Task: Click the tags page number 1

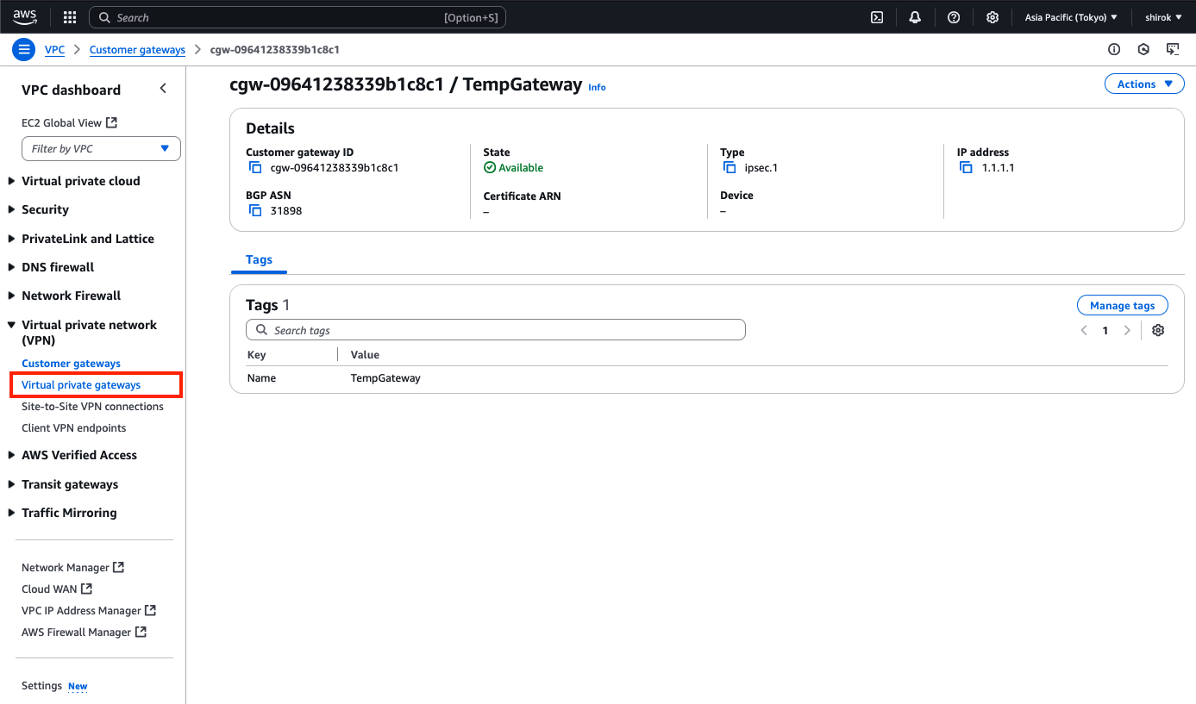Action: [1105, 331]
